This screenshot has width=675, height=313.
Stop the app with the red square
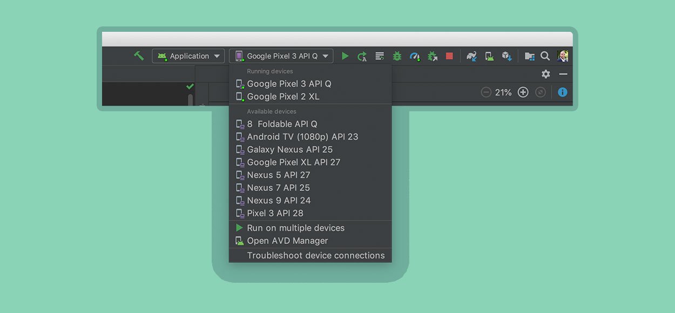click(449, 56)
